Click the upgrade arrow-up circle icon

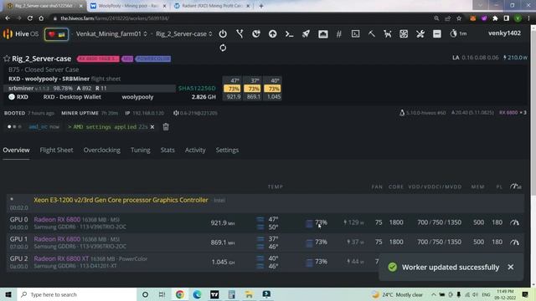(x=272, y=33)
